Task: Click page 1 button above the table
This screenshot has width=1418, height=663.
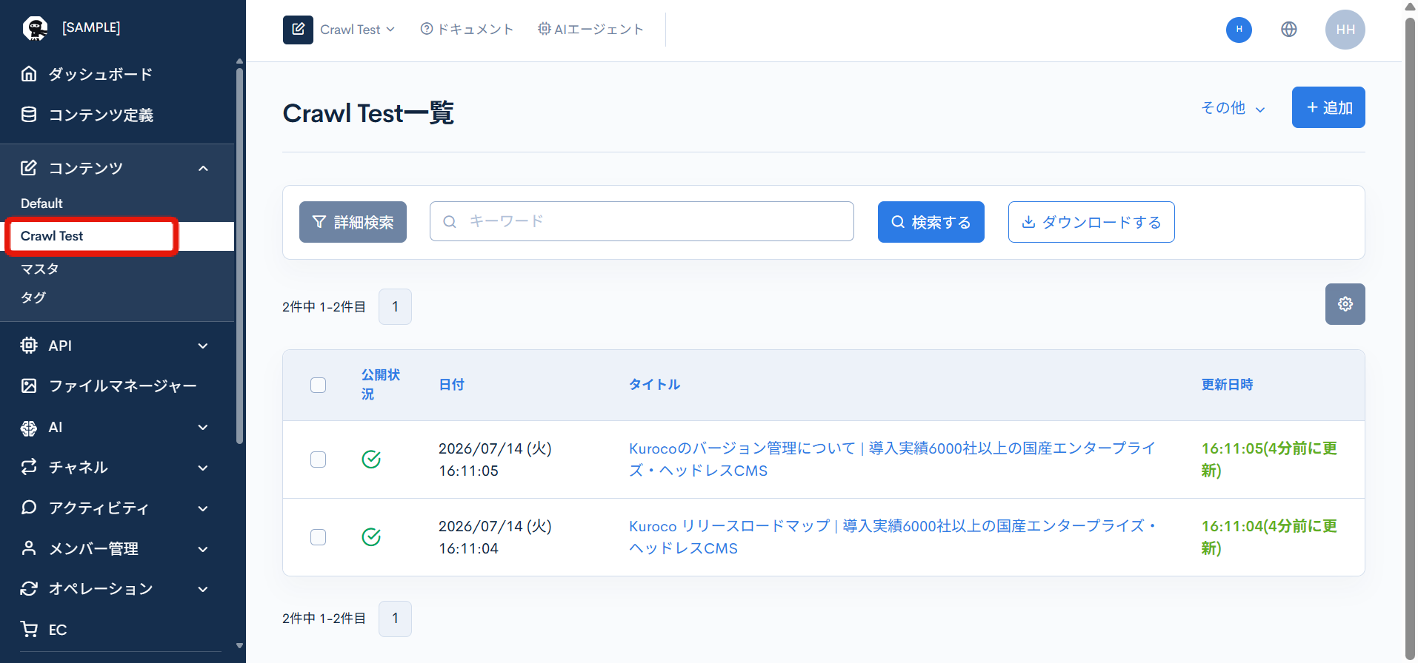Action: coord(395,306)
